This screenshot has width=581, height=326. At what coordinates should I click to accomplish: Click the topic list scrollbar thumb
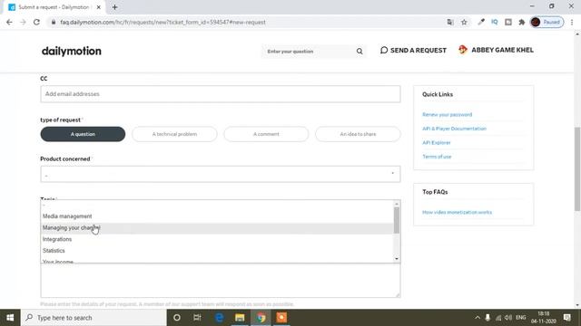397,220
